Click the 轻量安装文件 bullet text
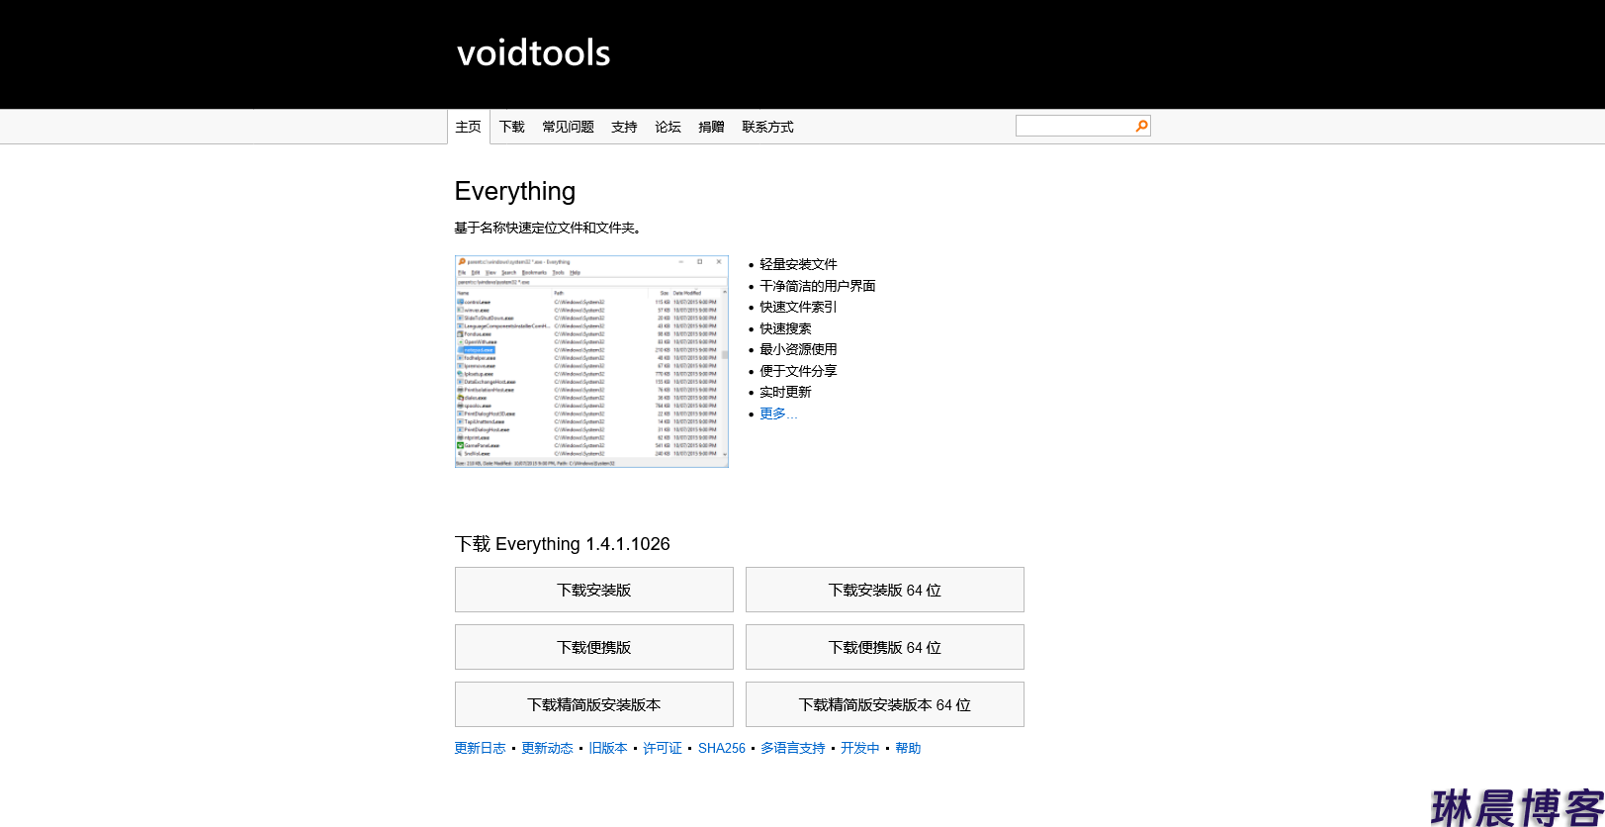This screenshot has width=1605, height=827. [798, 264]
